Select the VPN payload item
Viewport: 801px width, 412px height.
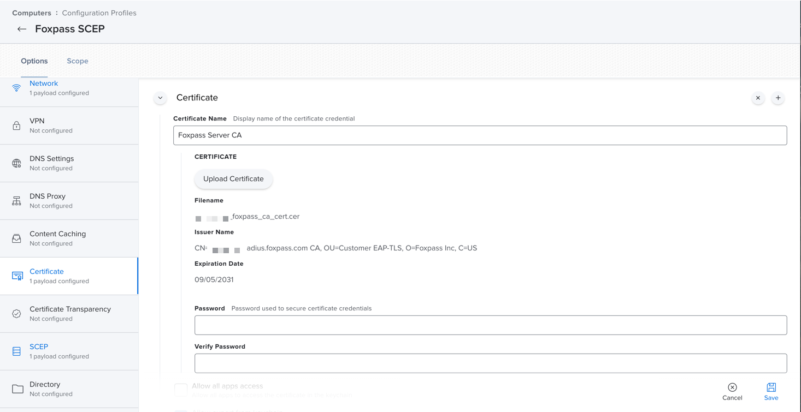click(69, 126)
